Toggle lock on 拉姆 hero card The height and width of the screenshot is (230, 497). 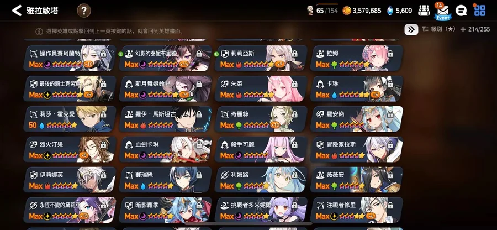point(390,54)
